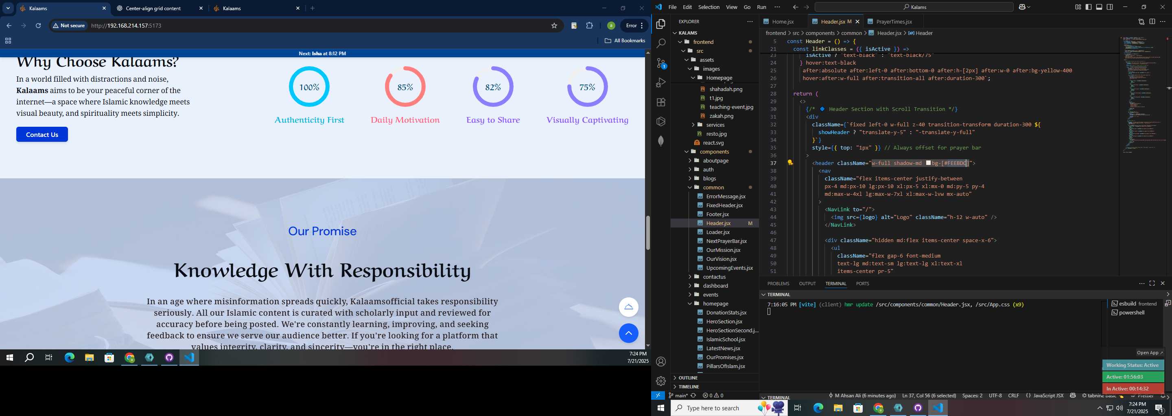Open Windows Start menu in right taskbar
This screenshot has width=1172, height=416.
(660, 408)
